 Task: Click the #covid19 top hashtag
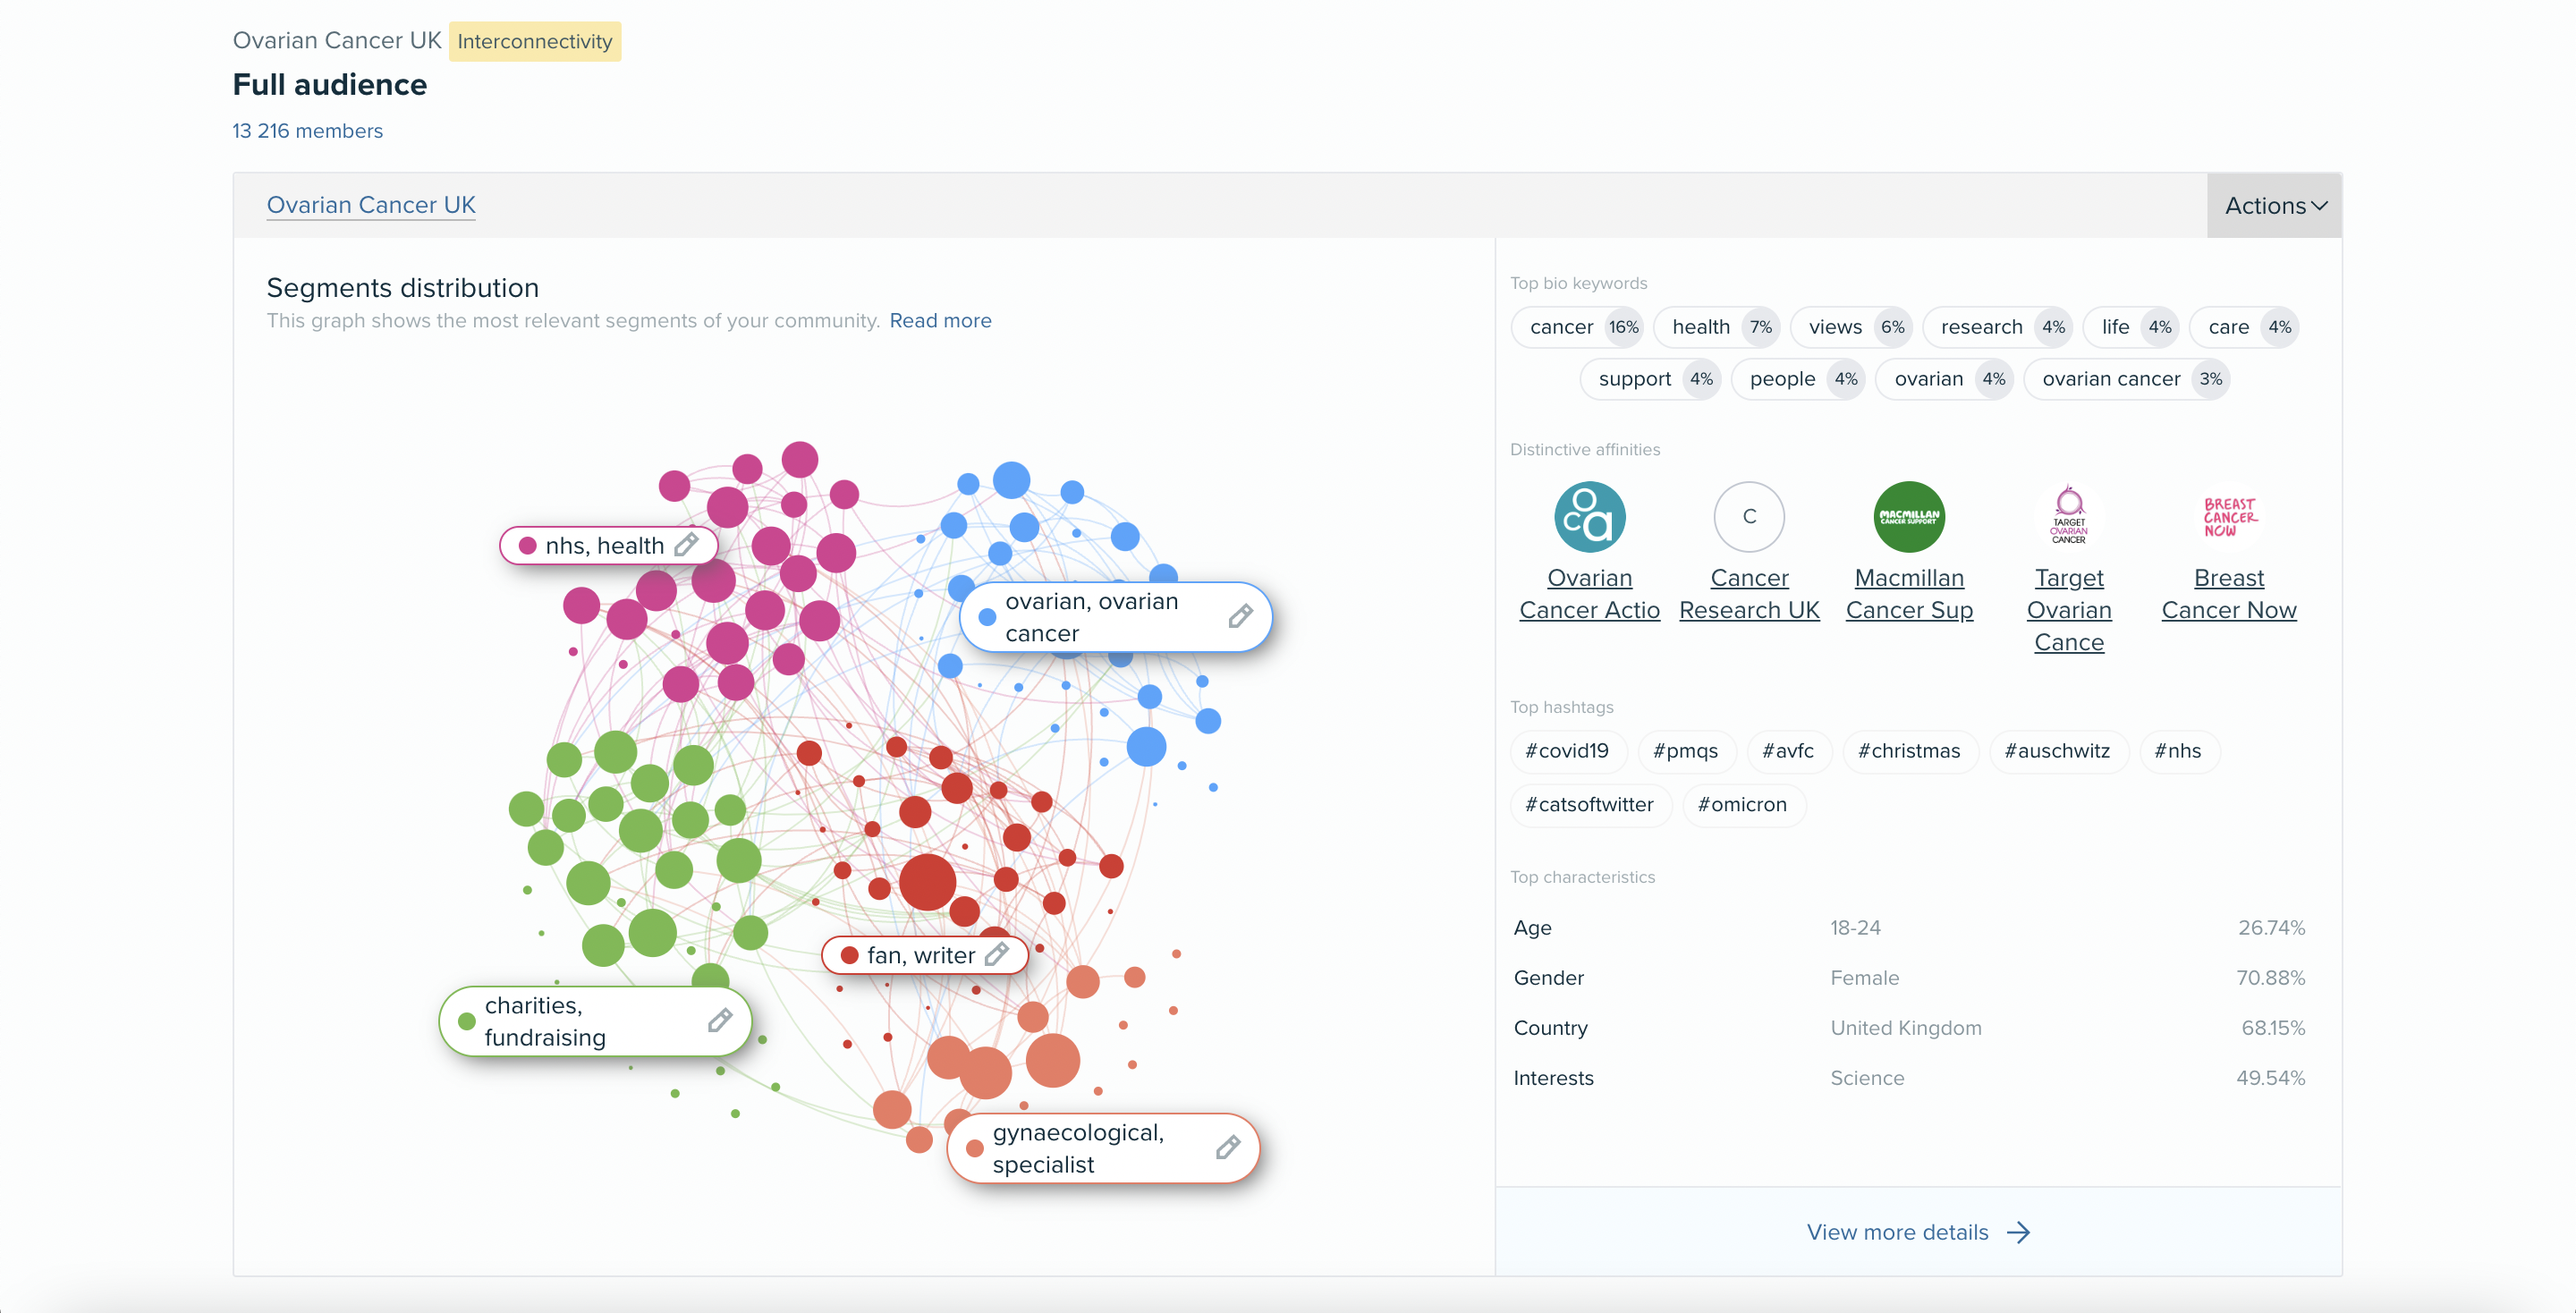[1567, 750]
